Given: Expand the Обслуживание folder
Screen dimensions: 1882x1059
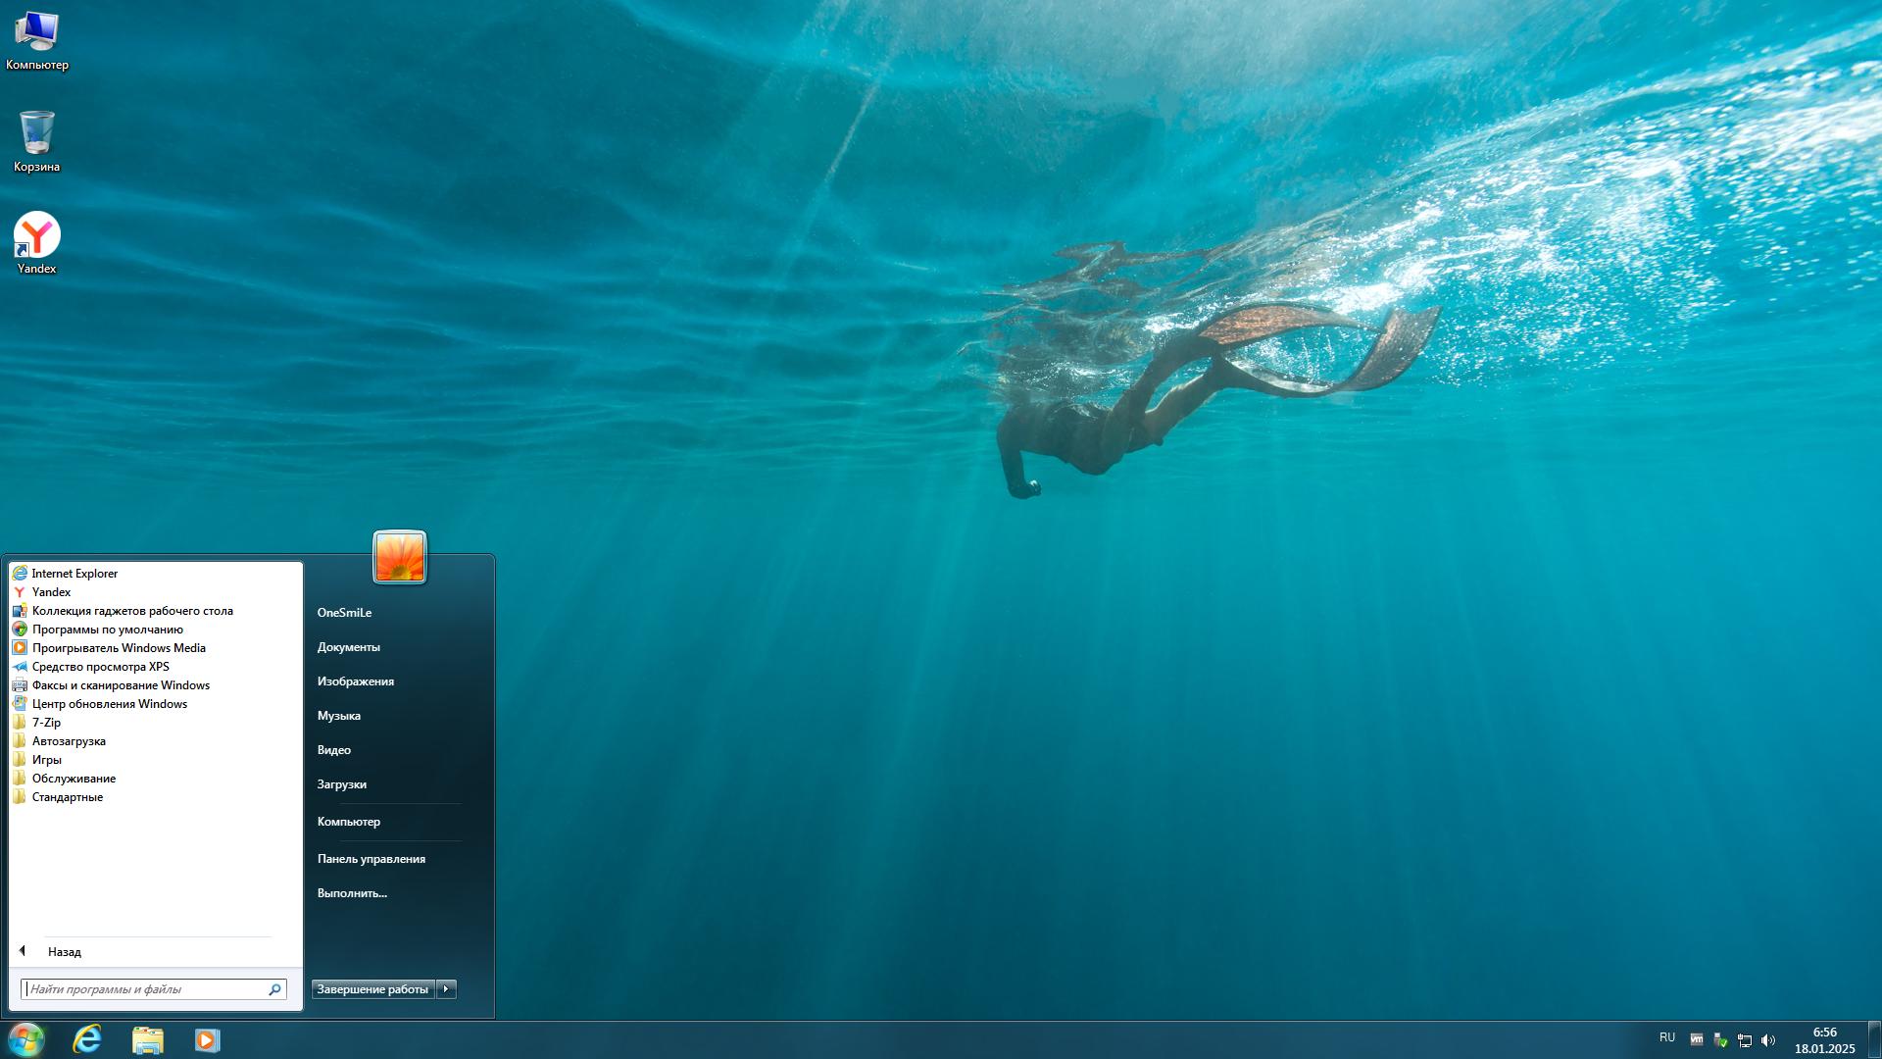Looking at the screenshot, I should point(74,779).
